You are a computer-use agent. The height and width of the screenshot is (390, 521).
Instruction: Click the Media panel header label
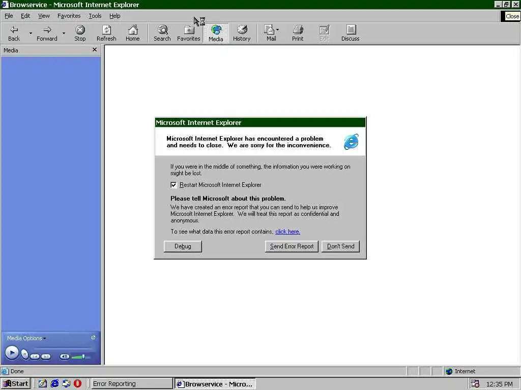11,50
